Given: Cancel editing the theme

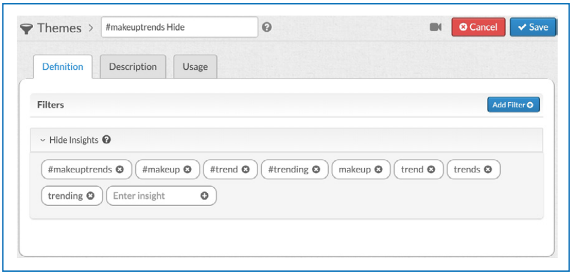Looking at the screenshot, I should [478, 27].
